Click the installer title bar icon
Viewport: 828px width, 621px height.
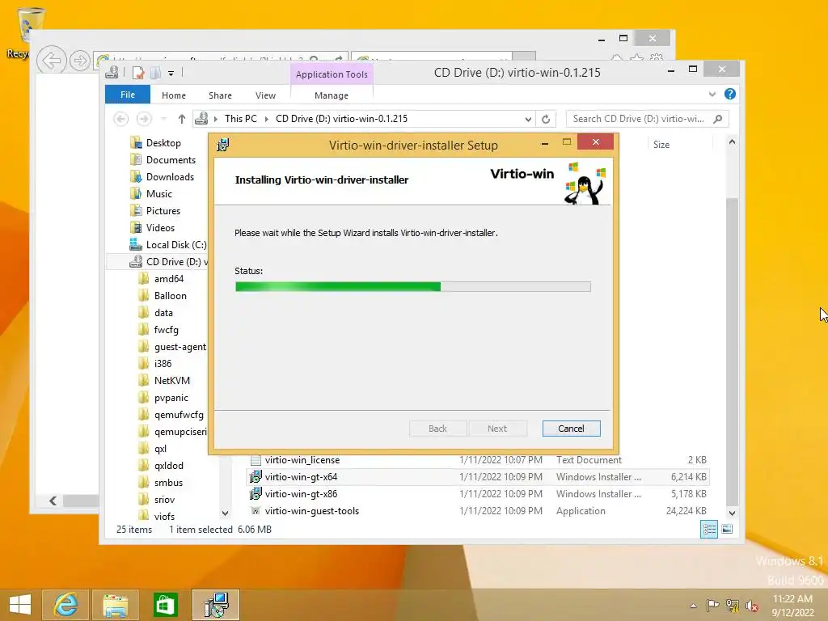pos(223,145)
